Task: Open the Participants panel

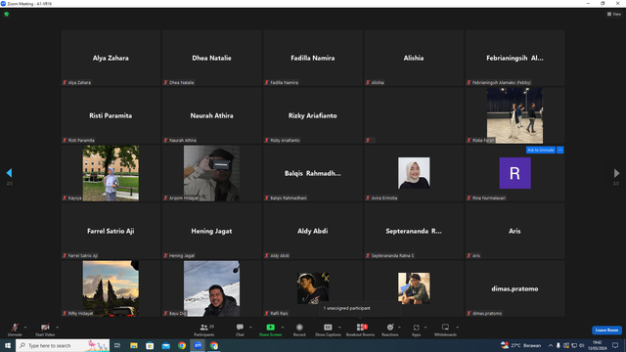Action: 204,330
